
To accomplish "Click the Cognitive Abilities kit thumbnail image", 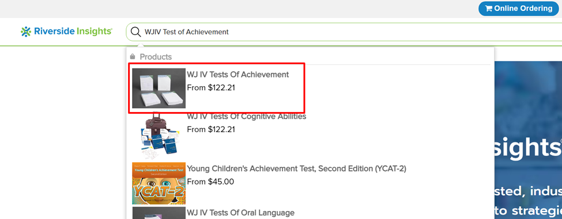I will pos(159,136).
